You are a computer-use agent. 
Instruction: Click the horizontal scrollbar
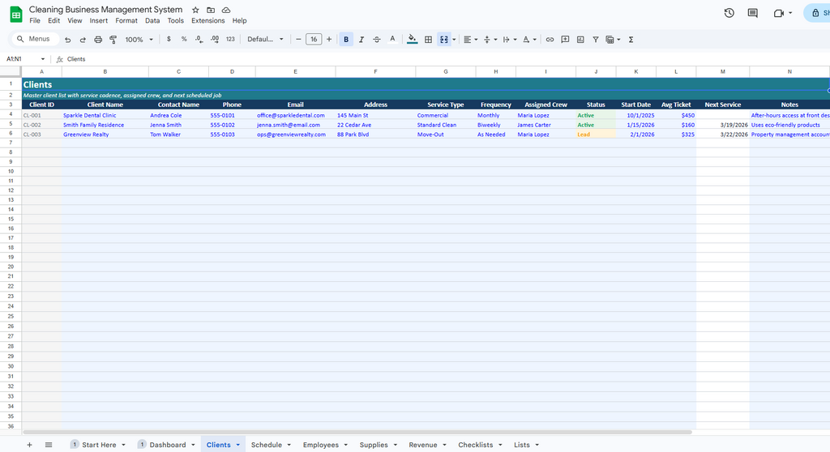click(357, 432)
